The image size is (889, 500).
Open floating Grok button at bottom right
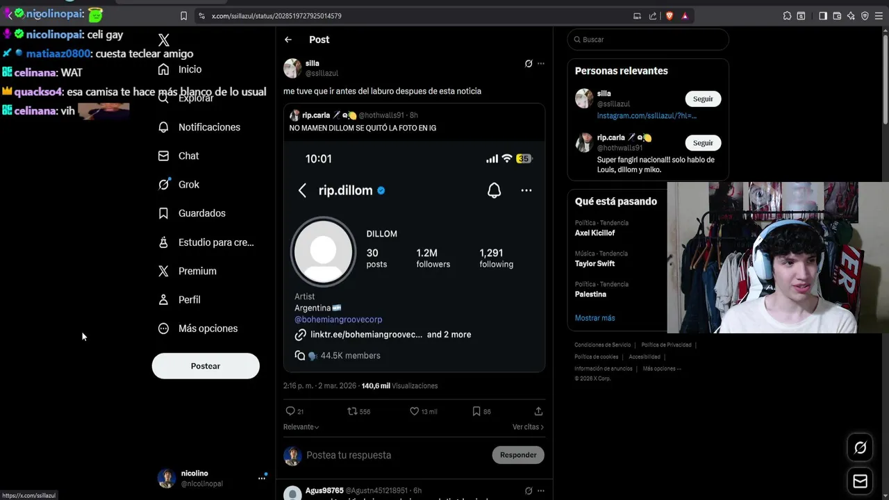coord(860,448)
